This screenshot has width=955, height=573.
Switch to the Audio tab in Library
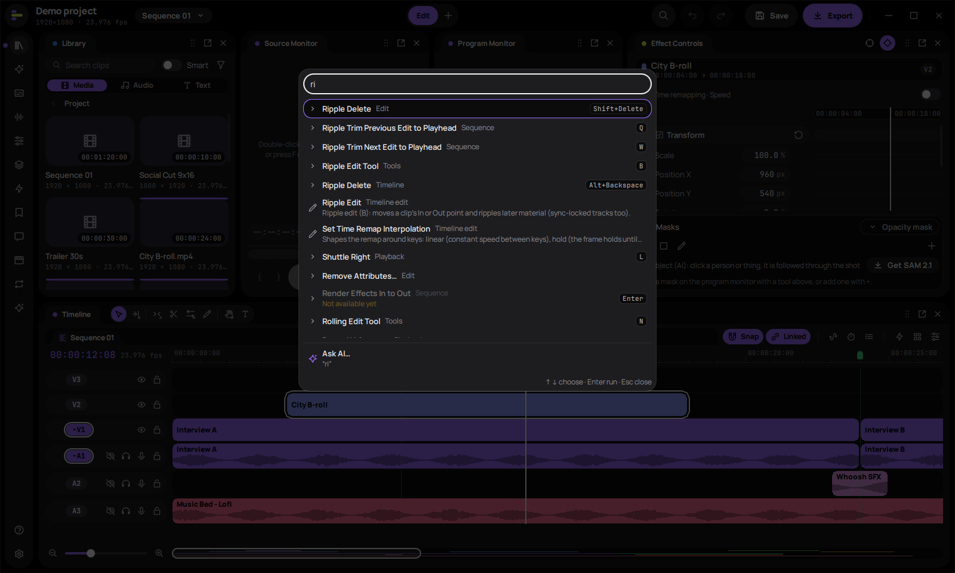coord(137,85)
